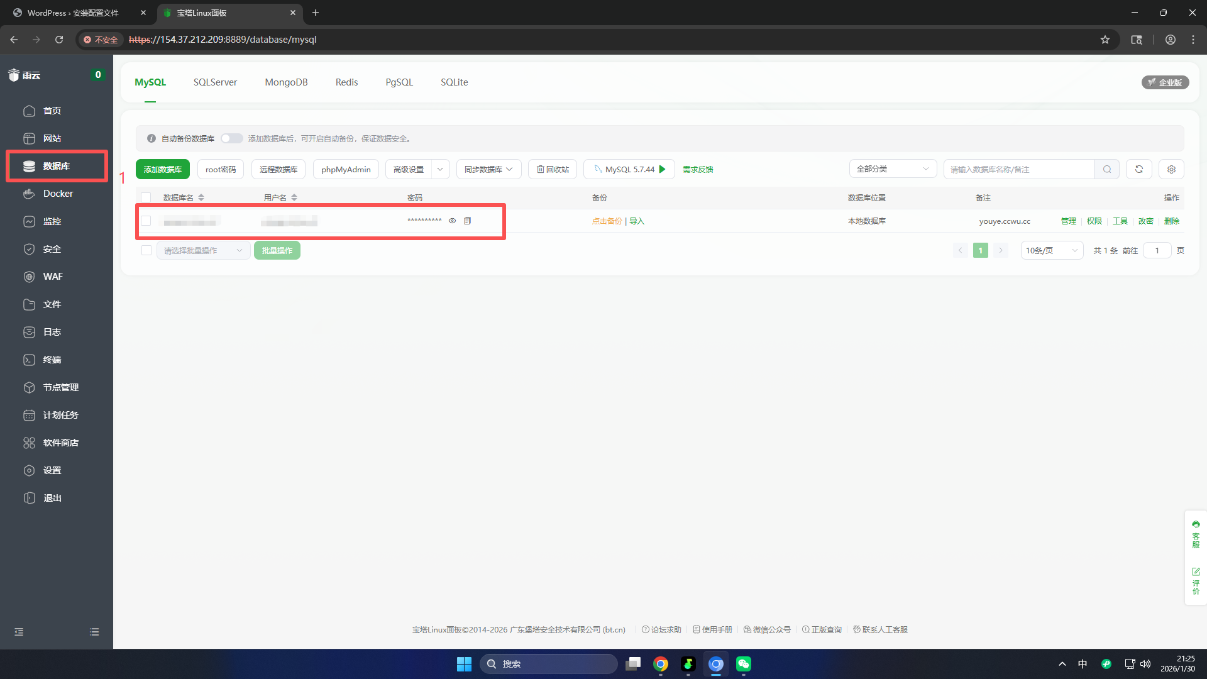Check the database row checkbox
Viewport: 1207px width, 679px height.
pyautogui.click(x=146, y=221)
